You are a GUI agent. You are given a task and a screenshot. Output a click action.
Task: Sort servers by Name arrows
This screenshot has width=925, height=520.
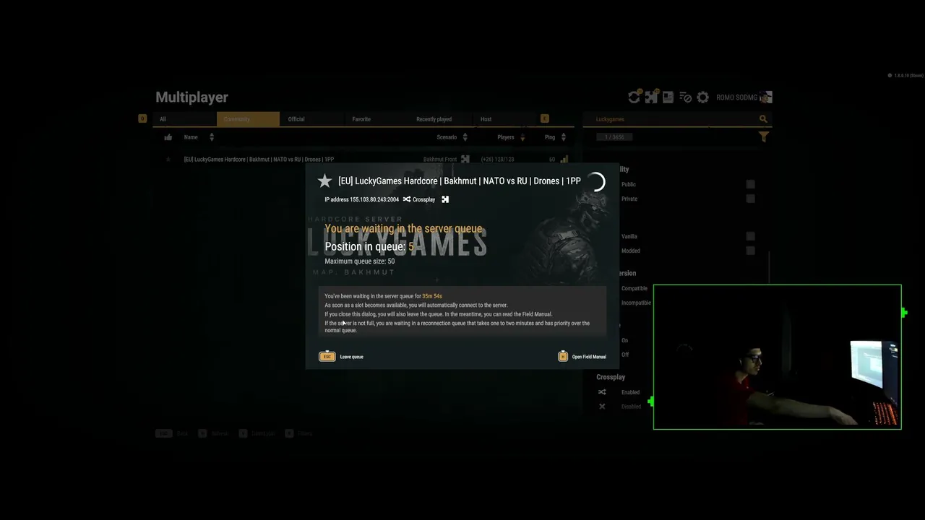pos(212,137)
